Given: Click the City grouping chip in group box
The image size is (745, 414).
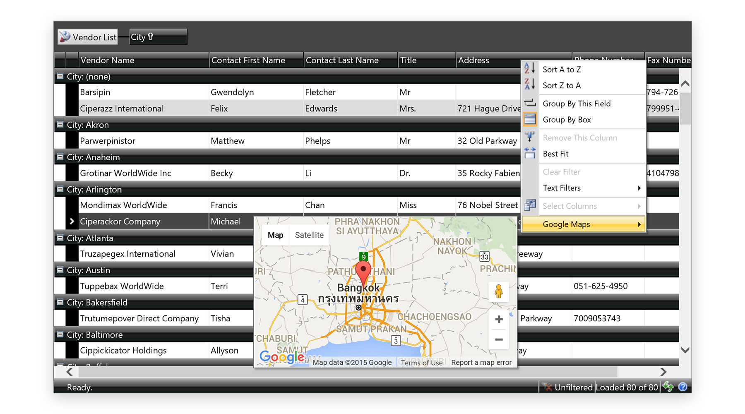Looking at the screenshot, I should coord(158,37).
